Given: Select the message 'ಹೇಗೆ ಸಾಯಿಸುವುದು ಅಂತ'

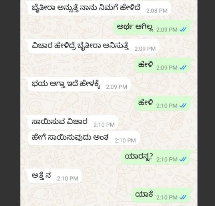Looking at the screenshot, I should [70, 137].
